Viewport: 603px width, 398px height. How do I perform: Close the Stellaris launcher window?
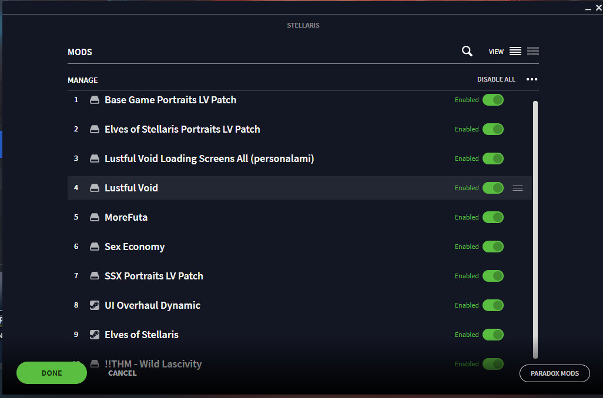click(599, 7)
